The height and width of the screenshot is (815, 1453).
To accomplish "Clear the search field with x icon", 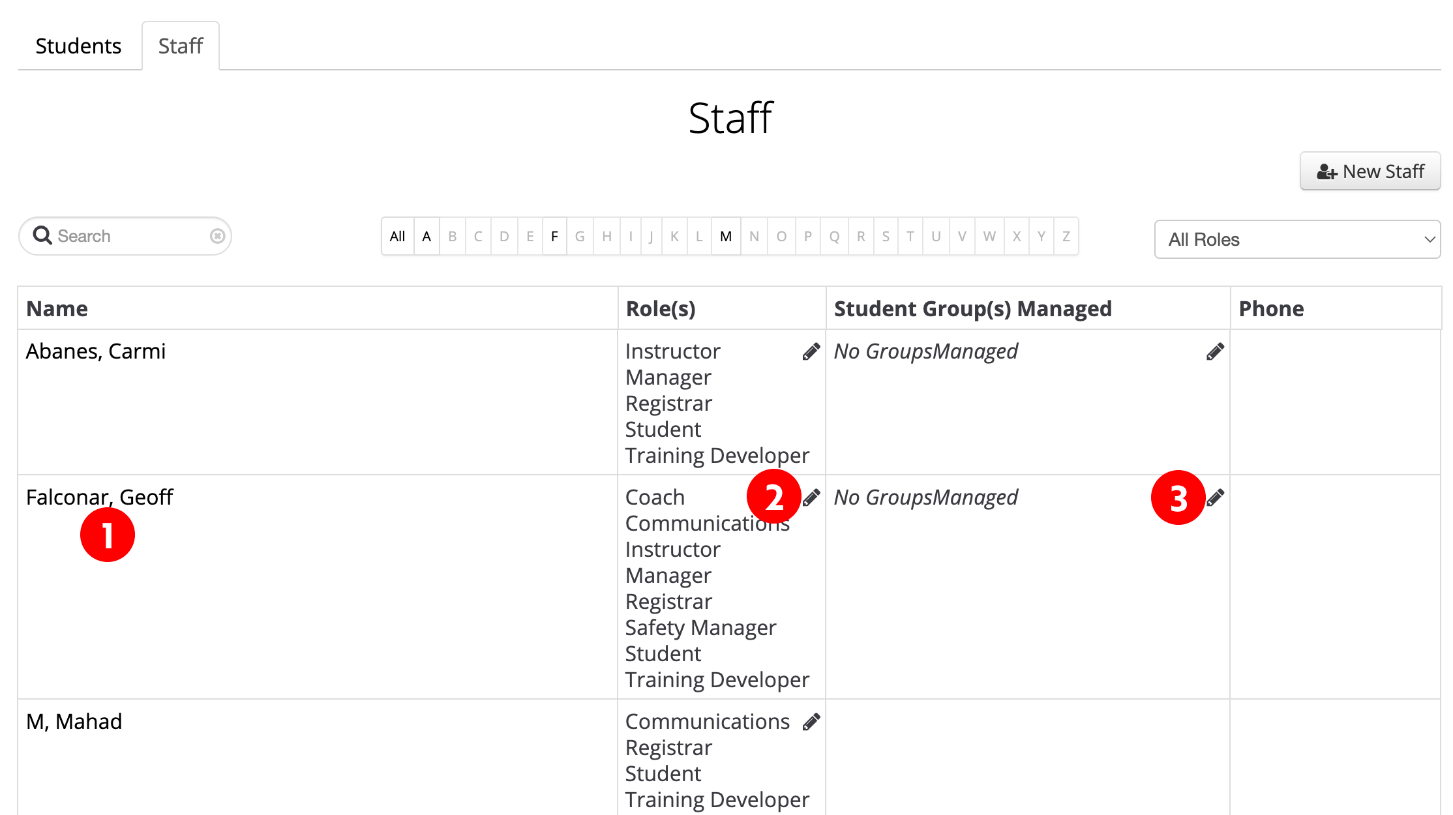I will (x=217, y=236).
